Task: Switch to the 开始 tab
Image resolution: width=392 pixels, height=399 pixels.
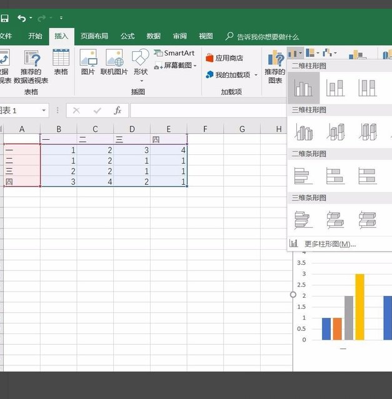Action: pyautogui.click(x=35, y=36)
